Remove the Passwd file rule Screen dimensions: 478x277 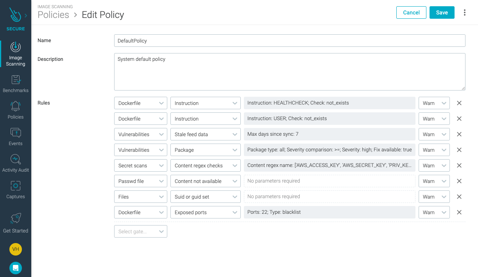click(459, 181)
